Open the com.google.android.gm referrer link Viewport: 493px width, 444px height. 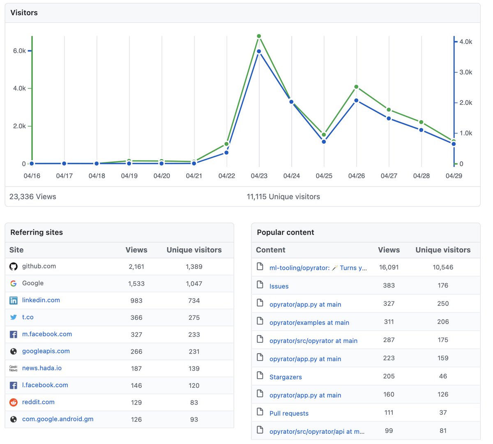point(58,419)
